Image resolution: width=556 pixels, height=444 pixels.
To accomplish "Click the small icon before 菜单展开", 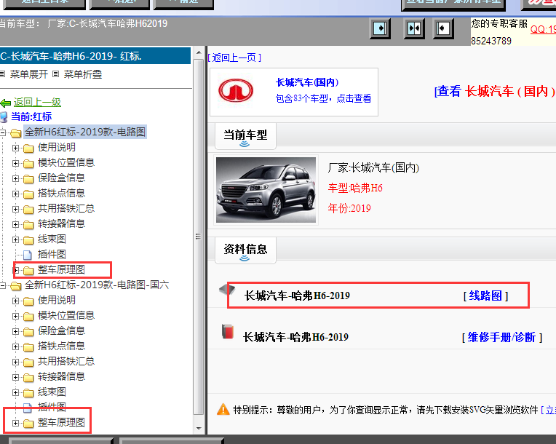I will tap(2, 74).
